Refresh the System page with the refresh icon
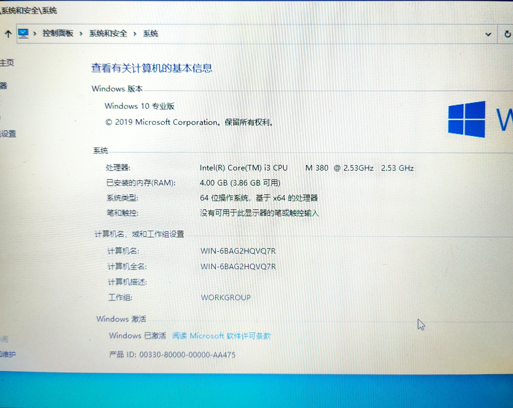The width and height of the screenshot is (513, 408). 507,34
